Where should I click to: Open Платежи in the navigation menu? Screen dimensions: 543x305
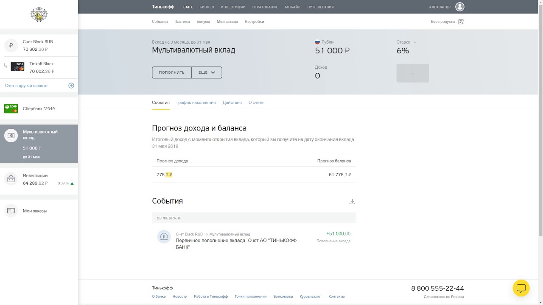click(x=182, y=22)
